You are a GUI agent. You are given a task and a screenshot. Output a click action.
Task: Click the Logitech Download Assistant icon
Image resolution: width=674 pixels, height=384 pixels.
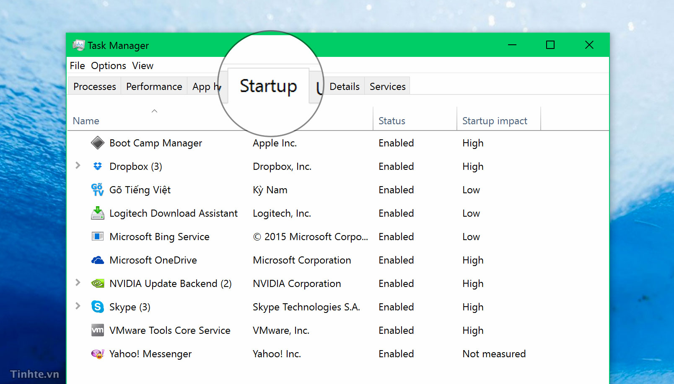point(98,213)
